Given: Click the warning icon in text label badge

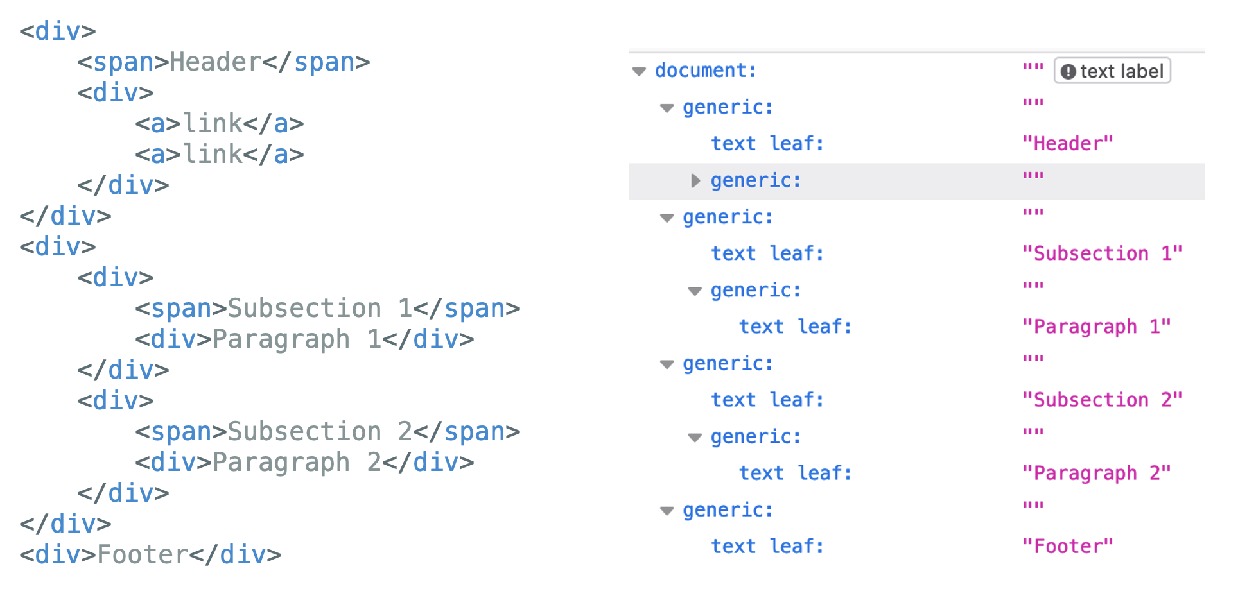Looking at the screenshot, I should [x=1068, y=71].
